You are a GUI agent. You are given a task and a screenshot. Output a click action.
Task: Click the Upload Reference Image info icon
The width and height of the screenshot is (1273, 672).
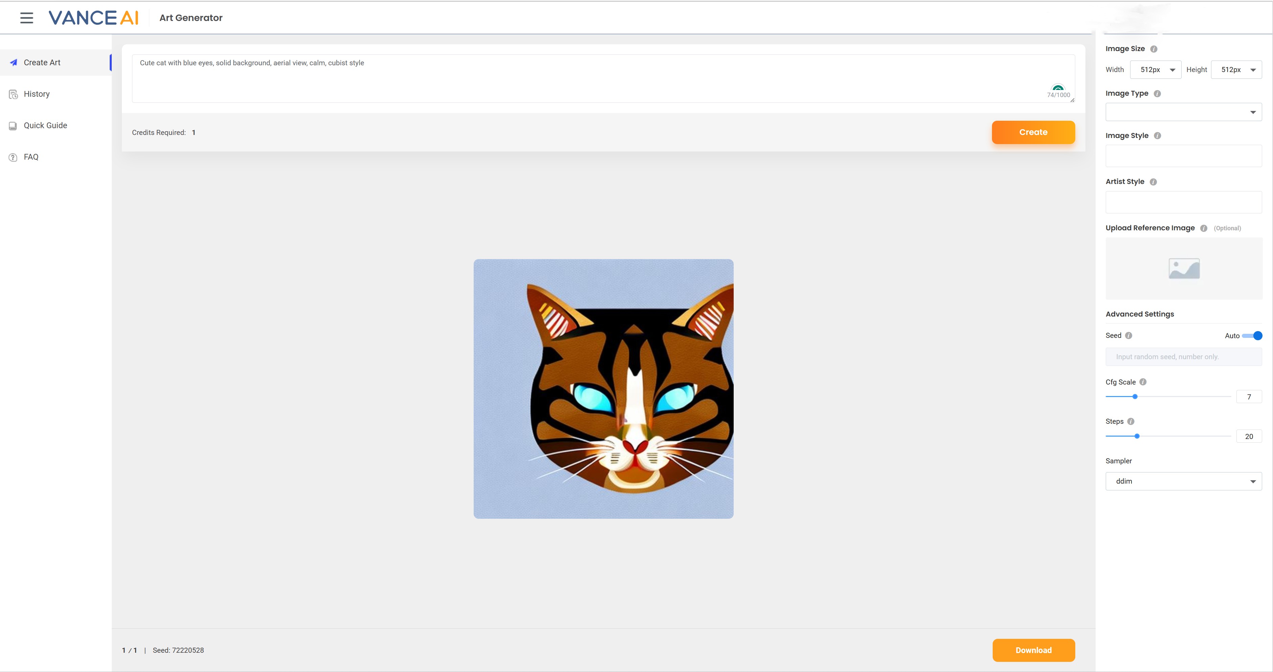coord(1203,228)
